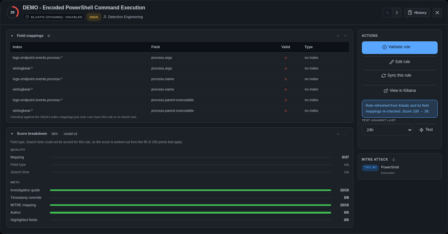The image size is (448, 234).
Task: Click the MITRE mapping progress bar
Action: (190, 205)
